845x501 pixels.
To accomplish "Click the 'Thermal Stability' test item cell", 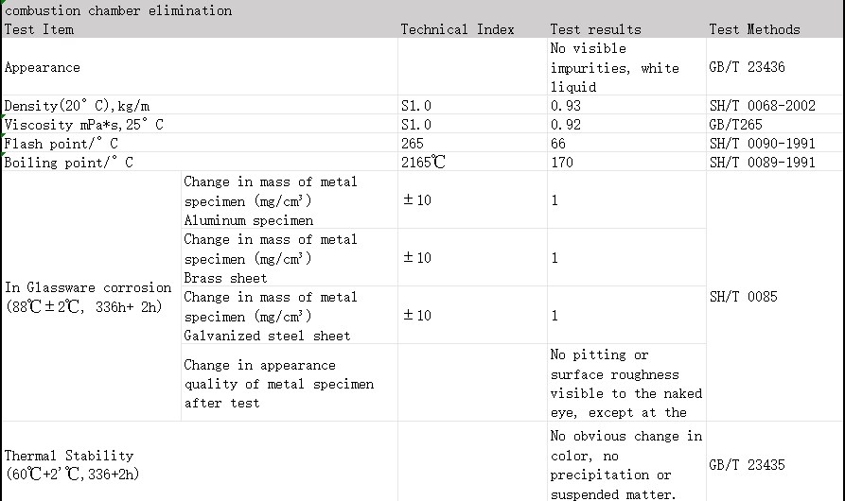I will pos(71,464).
